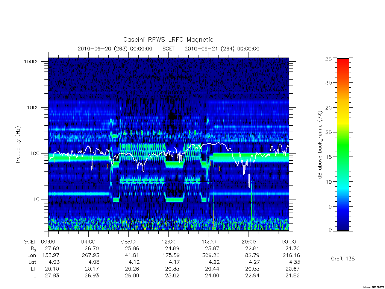Click the color bar legend
The width and height of the screenshot is (385, 289).
[x=343, y=144]
